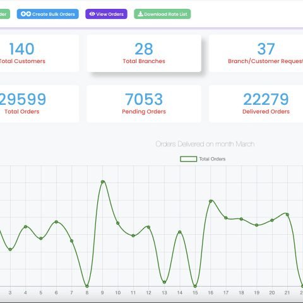Click the chart data point for day 15
This screenshot has width=303, height=303.
click(x=195, y=286)
